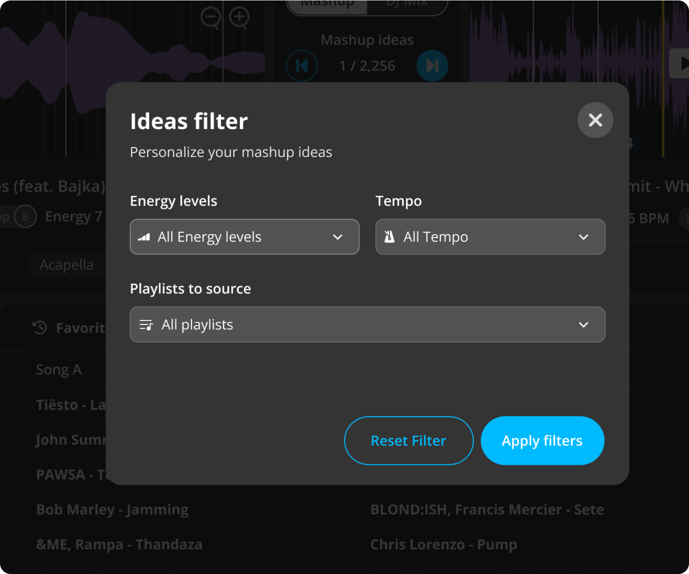Click the Apply filters button
The width and height of the screenshot is (689, 574).
(x=542, y=441)
